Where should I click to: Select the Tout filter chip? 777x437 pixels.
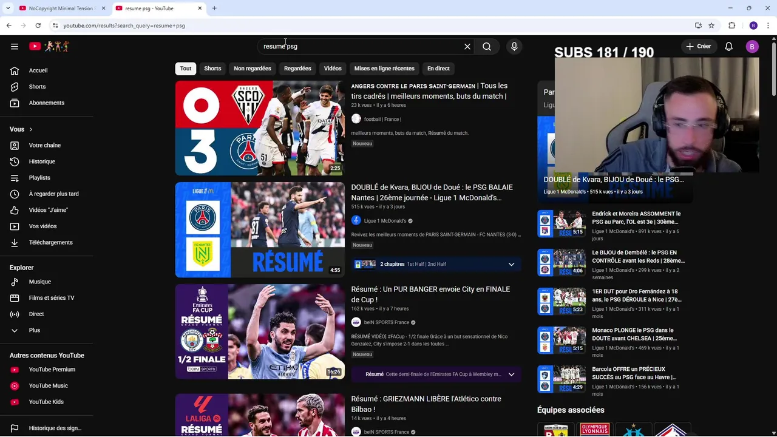(x=186, y=69)
